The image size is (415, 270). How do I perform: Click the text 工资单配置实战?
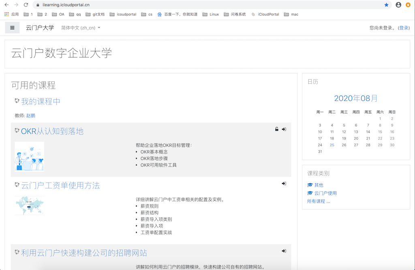pos(156,232)
